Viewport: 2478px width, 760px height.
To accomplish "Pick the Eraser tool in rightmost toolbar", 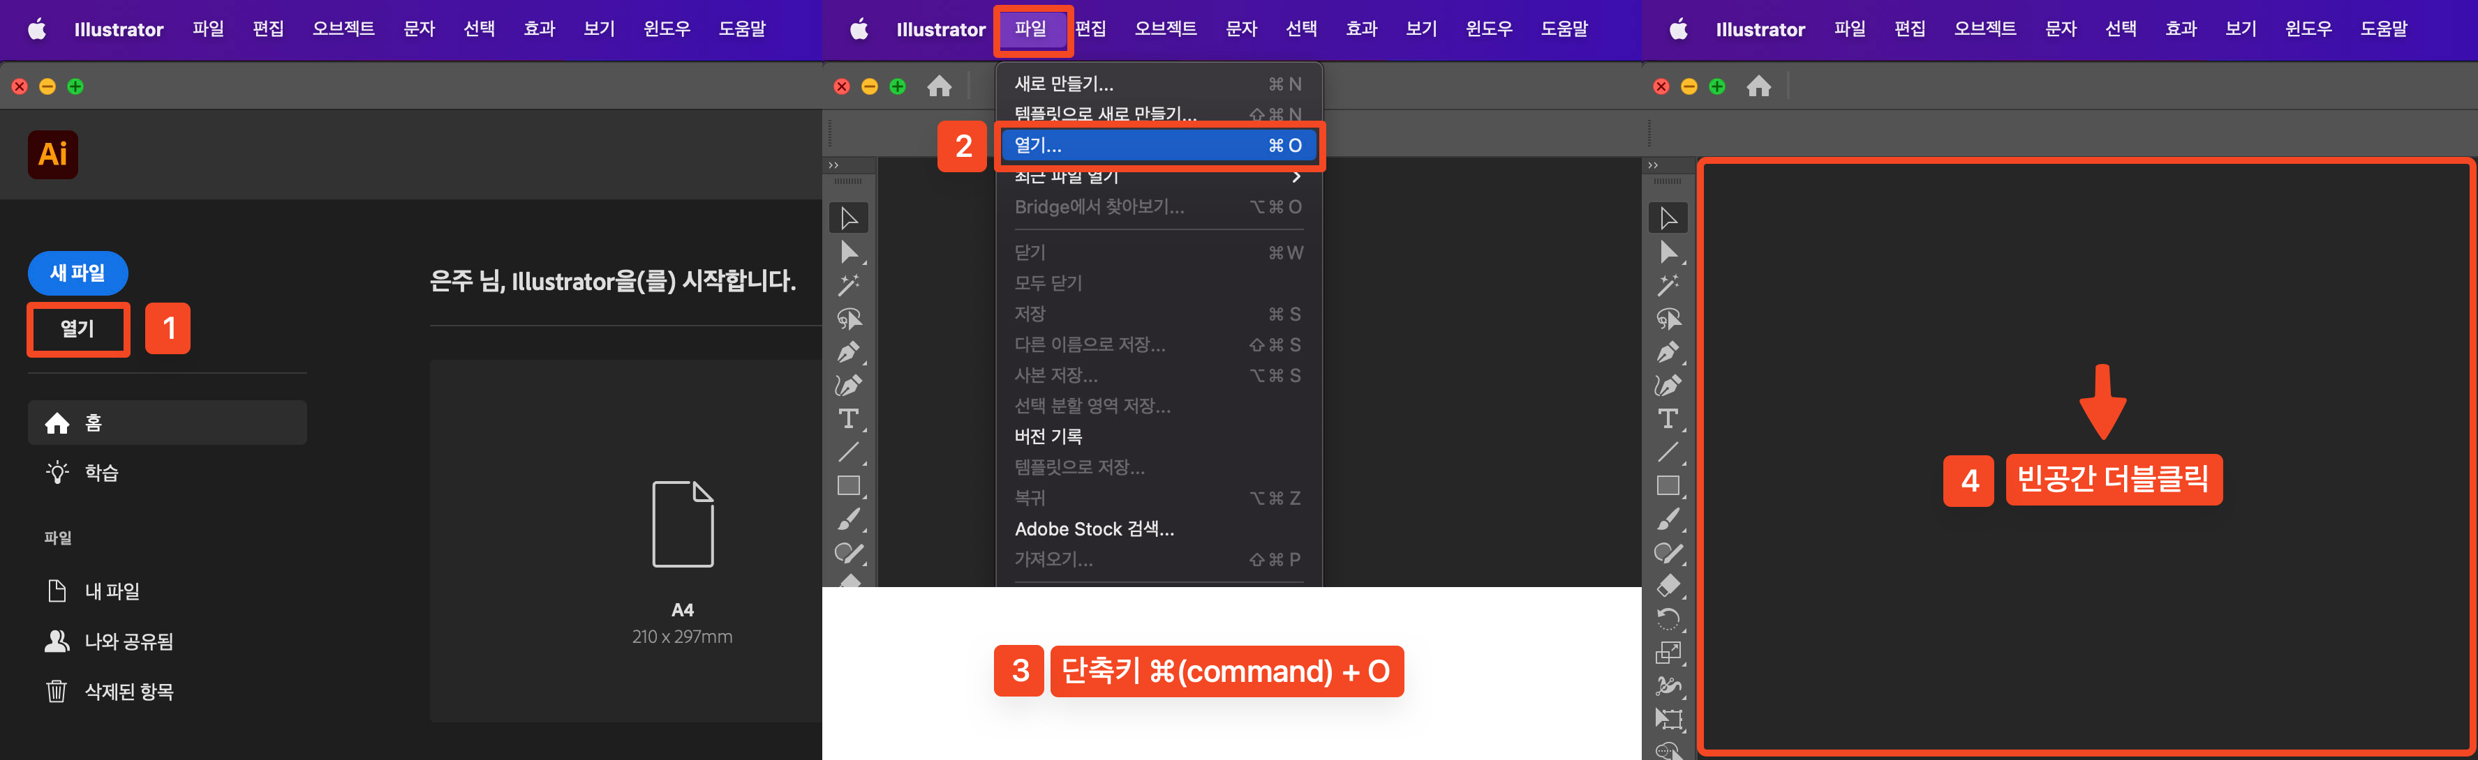I will click(1668, 585).
